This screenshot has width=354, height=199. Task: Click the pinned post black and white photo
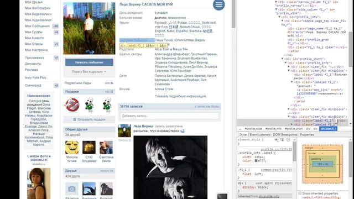point(170,167)
